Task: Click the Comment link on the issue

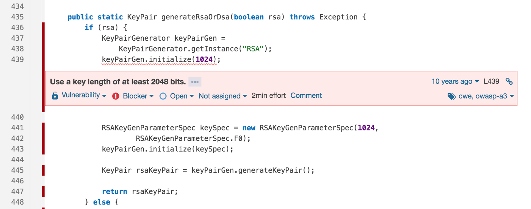Action: [x=306, y=96]
